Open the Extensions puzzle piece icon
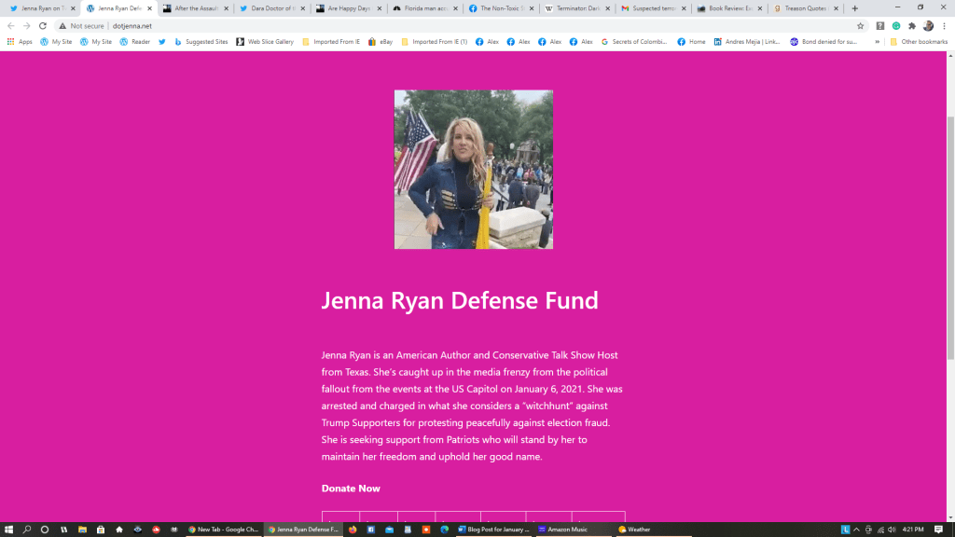Screen dimensions: 955x537 pyautogui.click(x=911, y=26)
